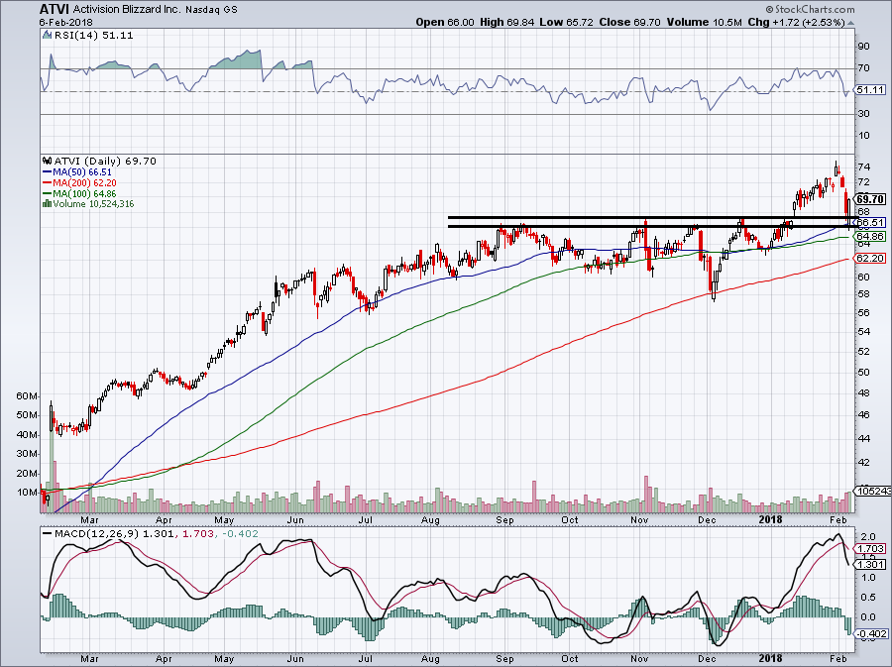Select the MA(50) 66.51 legend entry
The image size is (892, 667).
(82, 172)
